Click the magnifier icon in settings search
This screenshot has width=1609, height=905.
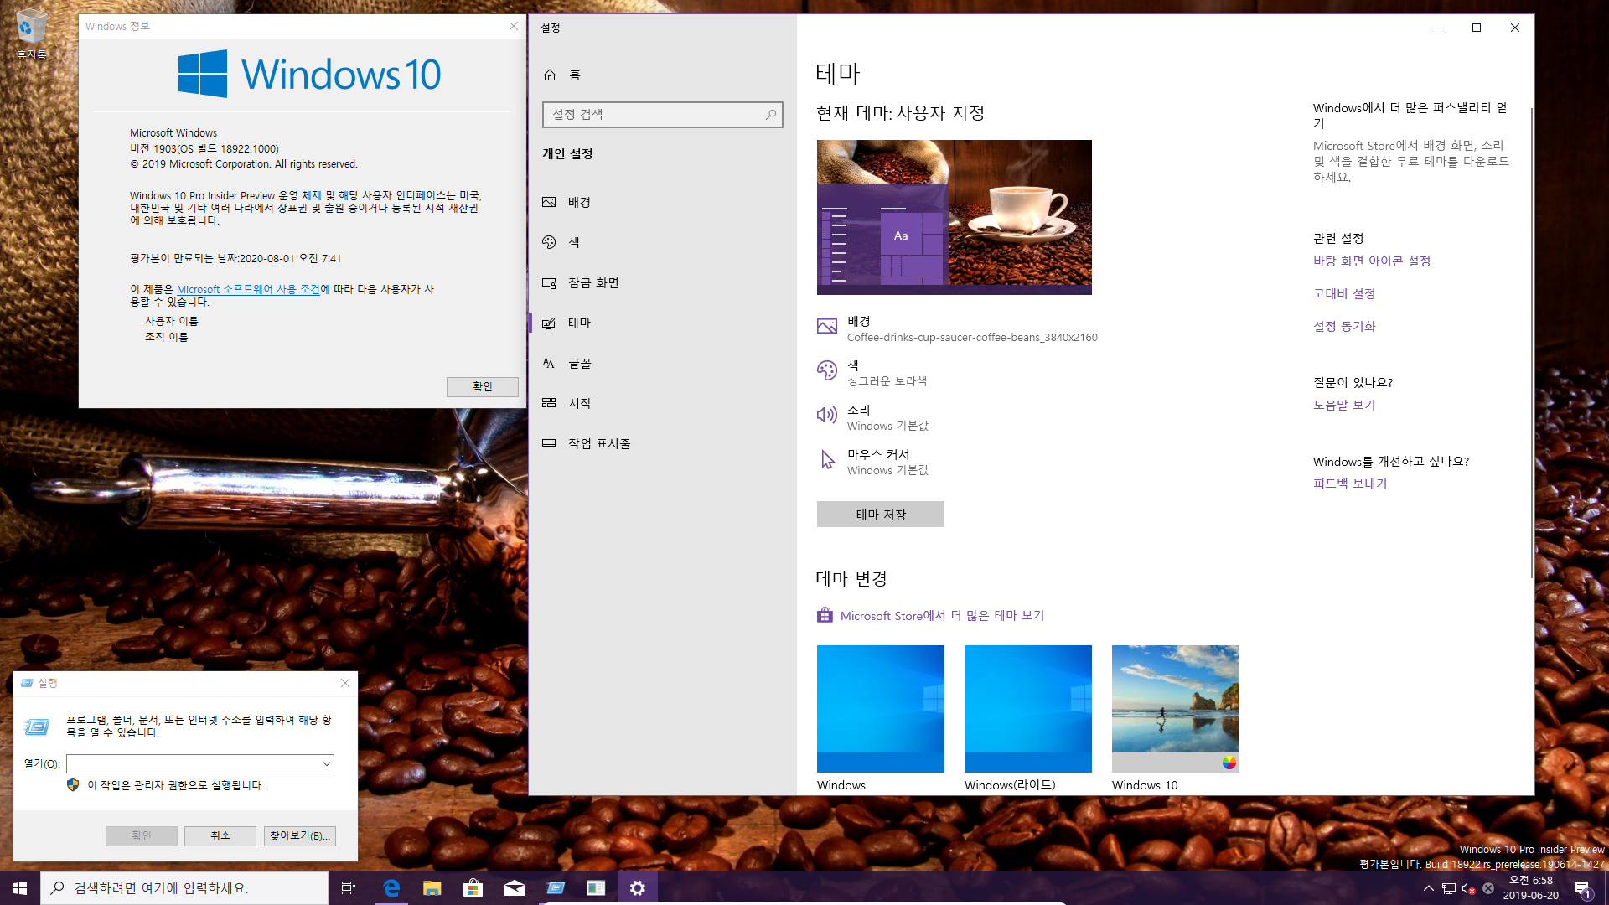pos(771,115)
